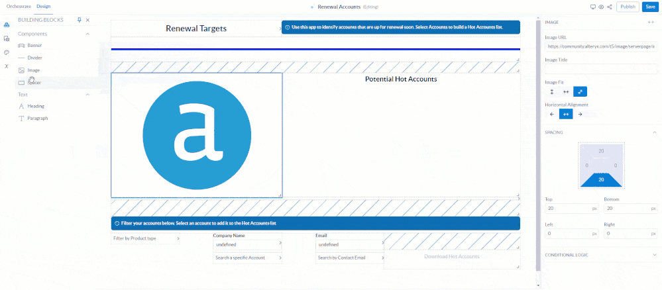This screenshot has height=290, width=662.
Task: Open the Search a specific Account dropdown
Action: click(x=248, y=258)
